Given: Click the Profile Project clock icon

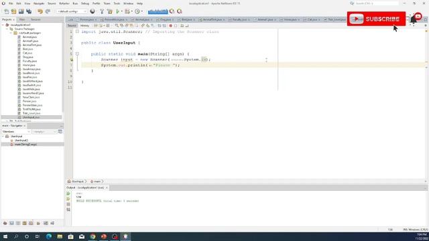Looking at the screenshot, I should (137, 11).
